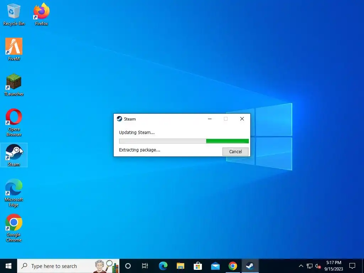Select the Microsoft Edge desktop shortcut
Screen dimensions: 364x273
coord(14,193)
